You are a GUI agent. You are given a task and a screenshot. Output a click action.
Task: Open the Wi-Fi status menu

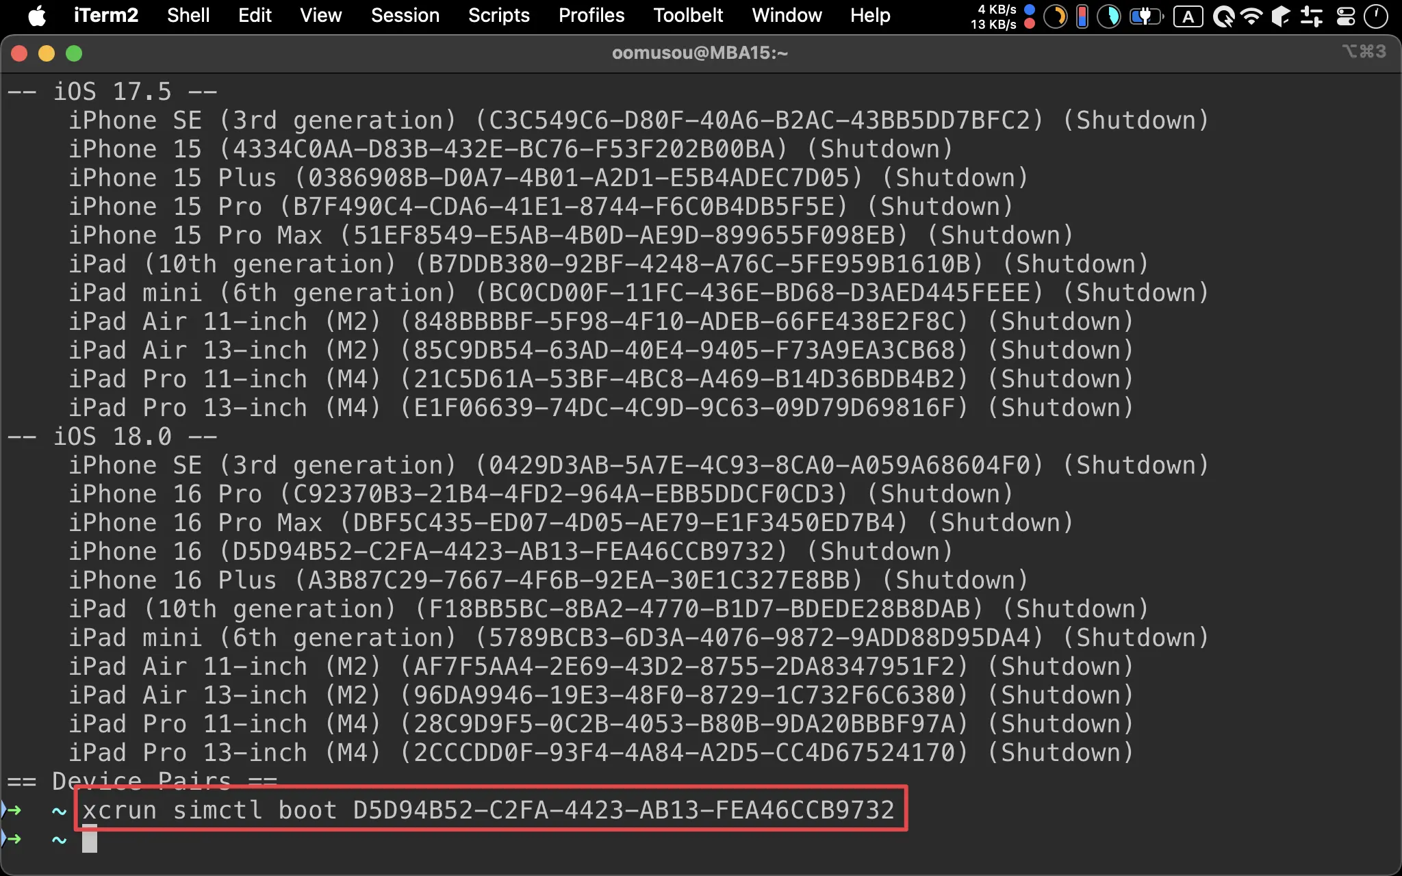1251,16
